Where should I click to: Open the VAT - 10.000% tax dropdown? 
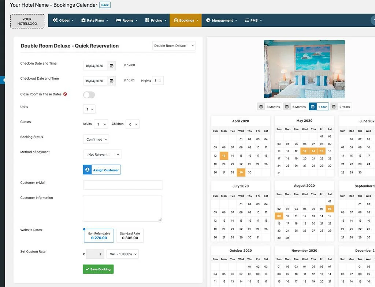tap(122, 254)
